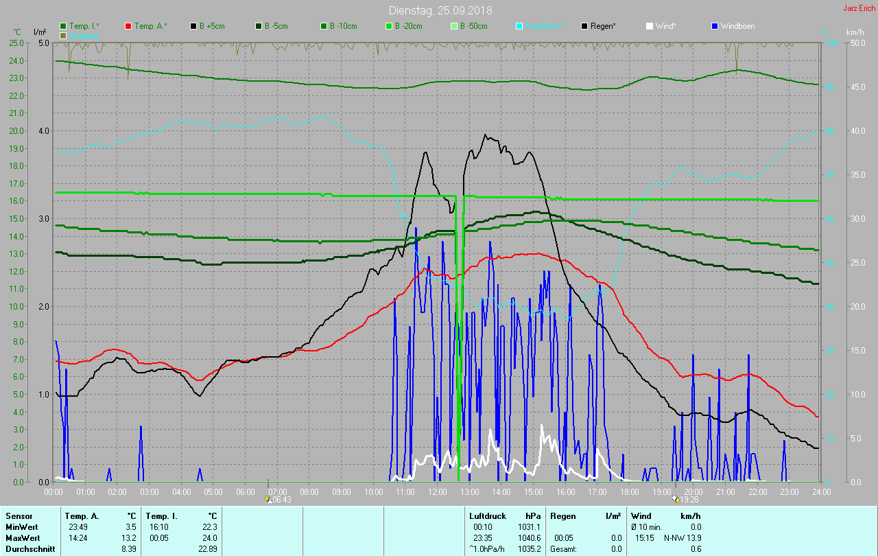Image resolution: width=878 pixels, height=556 pixels.
Task: Click the dark green Temp. I.* legend swatch
Action: (x=64, y=26)
